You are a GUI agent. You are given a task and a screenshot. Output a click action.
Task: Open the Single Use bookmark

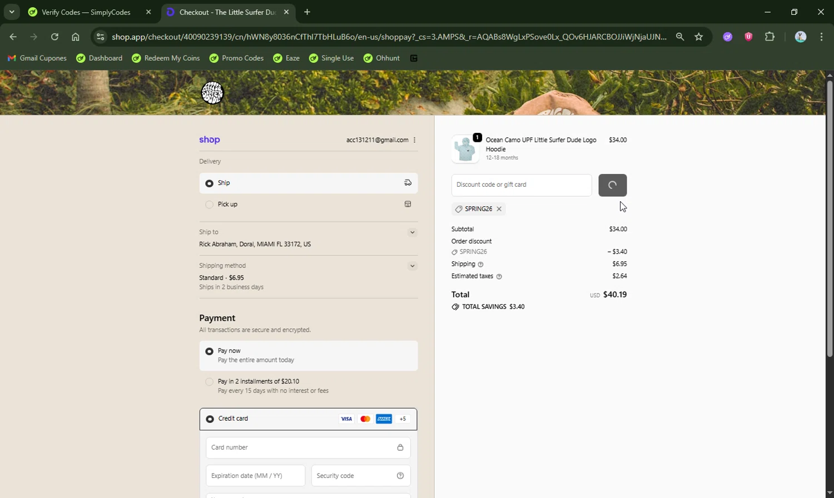coord(331,58)
